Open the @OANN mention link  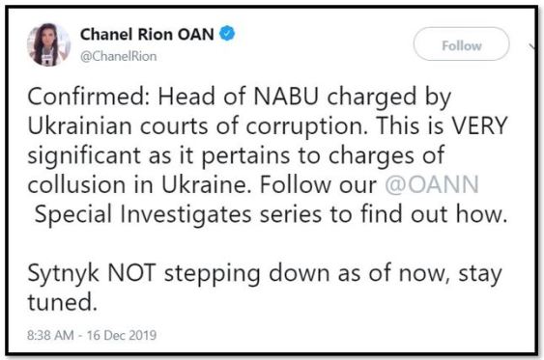click(x=432, y=184)
